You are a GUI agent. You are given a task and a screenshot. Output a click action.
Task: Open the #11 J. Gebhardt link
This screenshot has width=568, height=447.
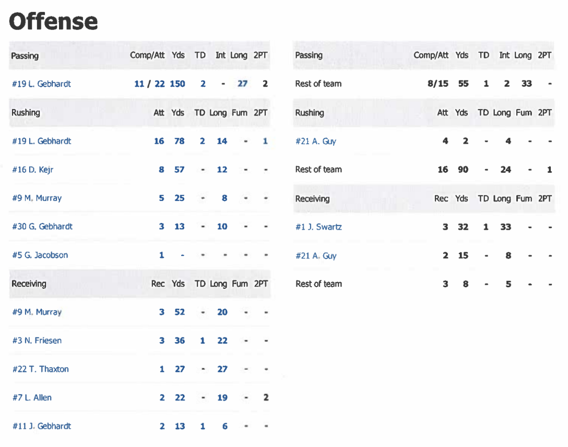click(x=41, y=426)
